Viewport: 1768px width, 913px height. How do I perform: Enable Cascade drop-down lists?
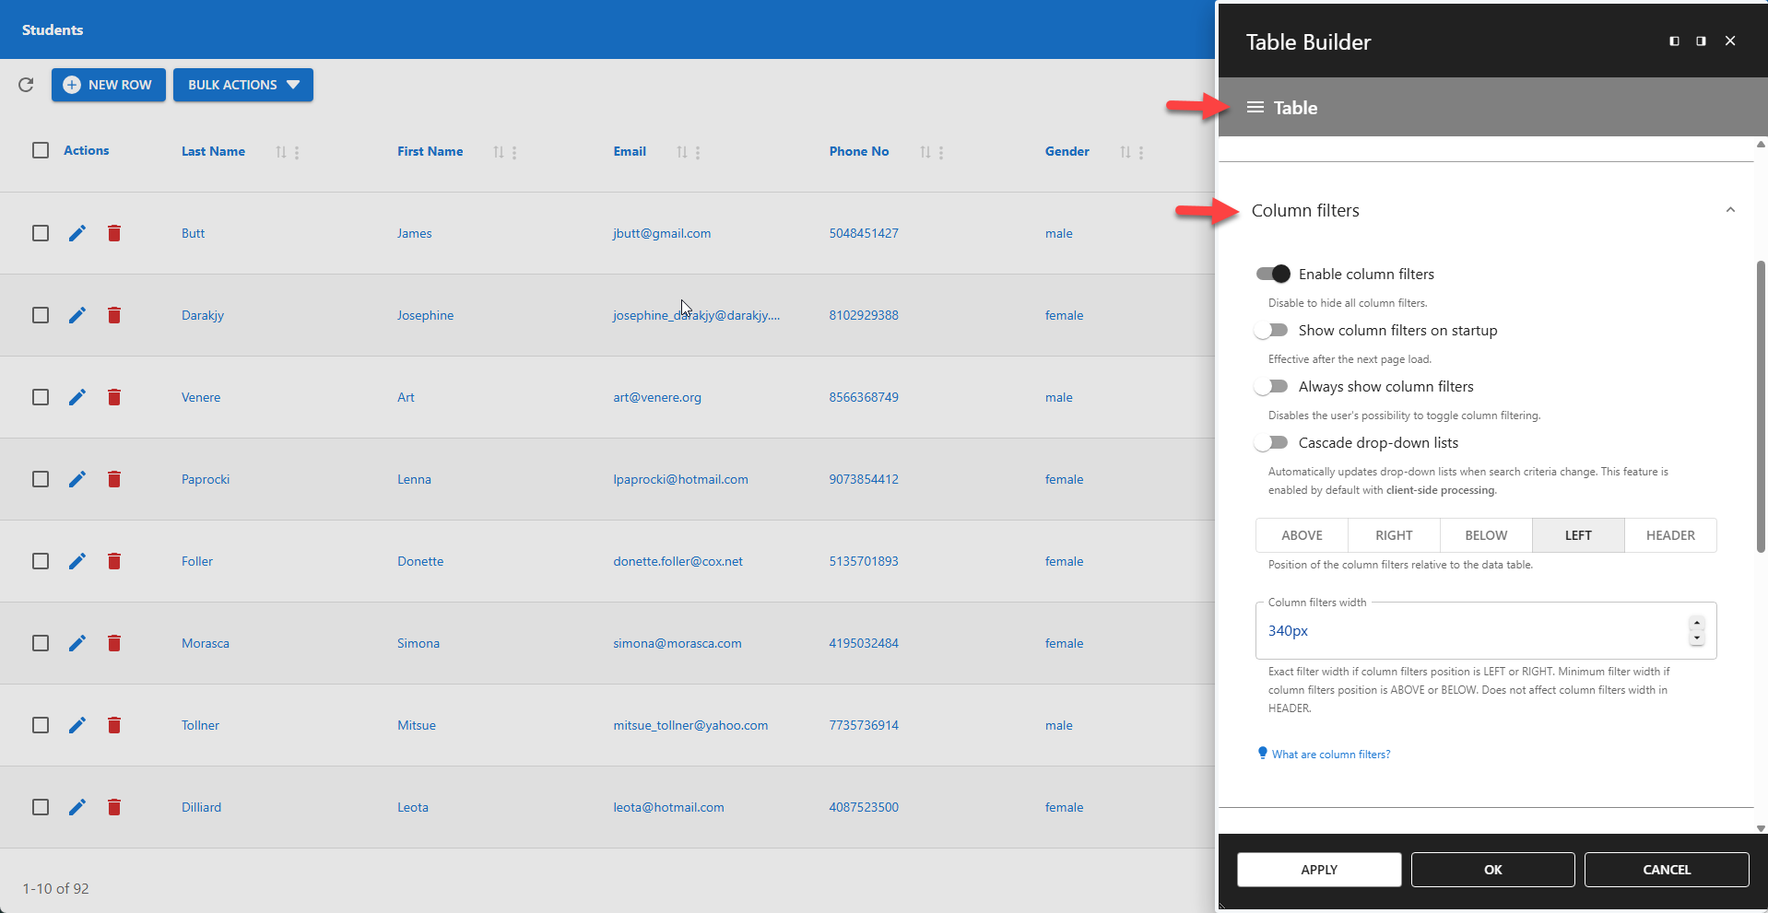click(1271, 442)
